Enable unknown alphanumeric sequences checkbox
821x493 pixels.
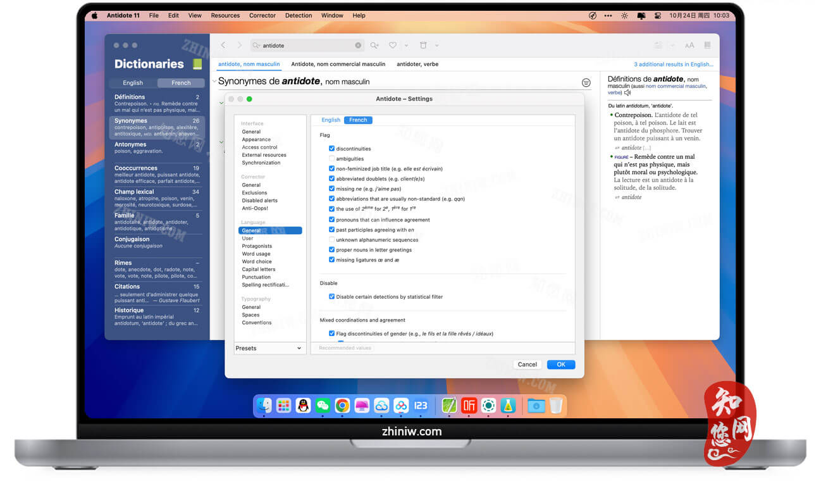(331, 240)
